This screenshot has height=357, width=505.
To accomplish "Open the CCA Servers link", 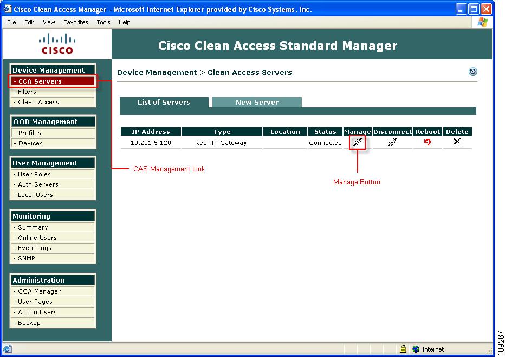I will [53, 81].
